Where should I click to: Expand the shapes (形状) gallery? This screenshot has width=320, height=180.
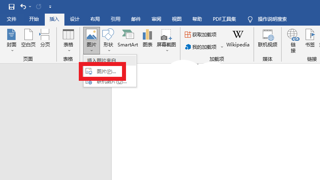[108, 50]
